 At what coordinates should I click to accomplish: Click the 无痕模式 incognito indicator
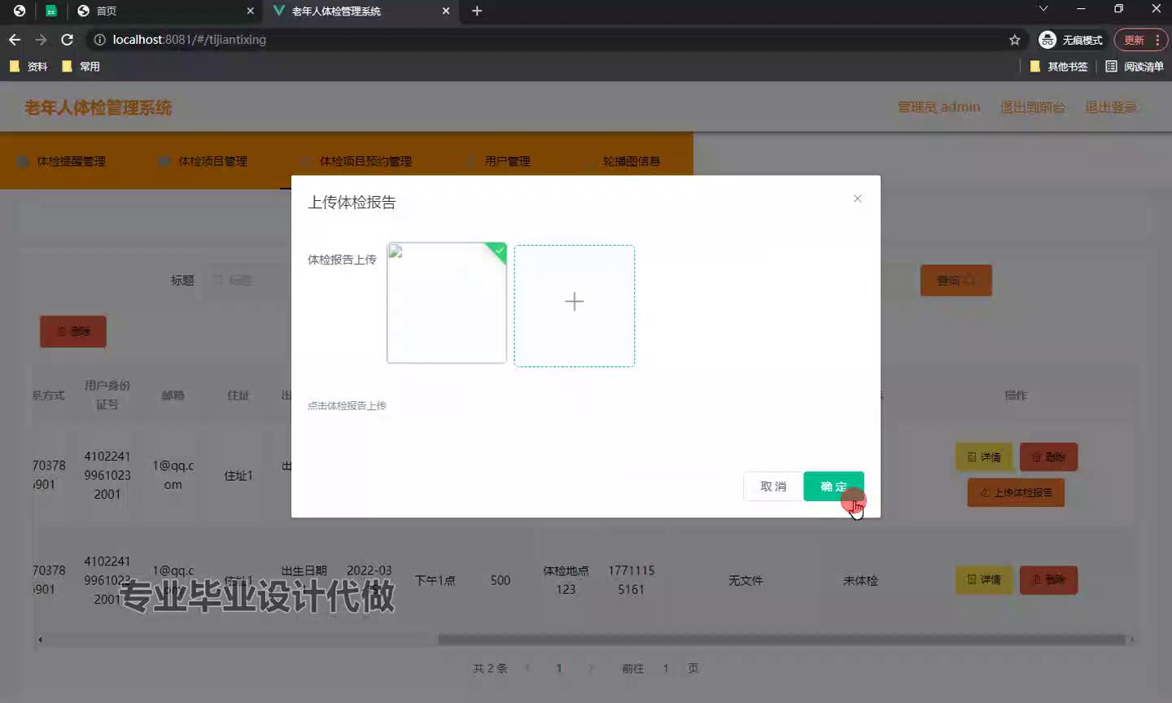click(x=1071, y=40)
